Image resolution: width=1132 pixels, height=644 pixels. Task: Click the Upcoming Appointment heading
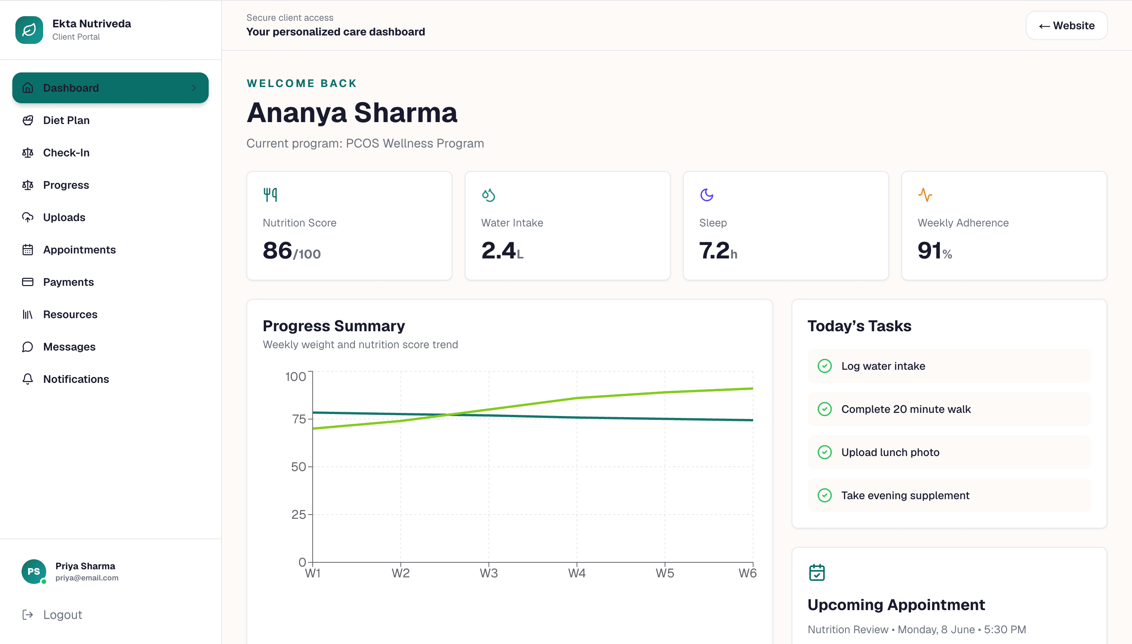point(896,605)
